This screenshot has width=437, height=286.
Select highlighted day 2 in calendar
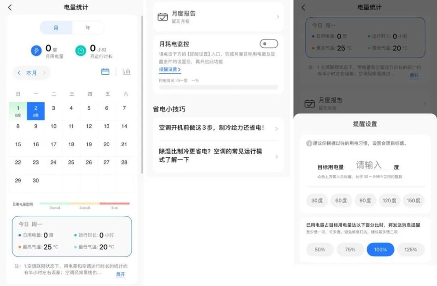click(36, 111)
